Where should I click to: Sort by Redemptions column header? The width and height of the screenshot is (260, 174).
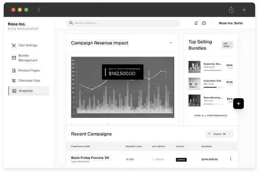[x=134, y=146]
